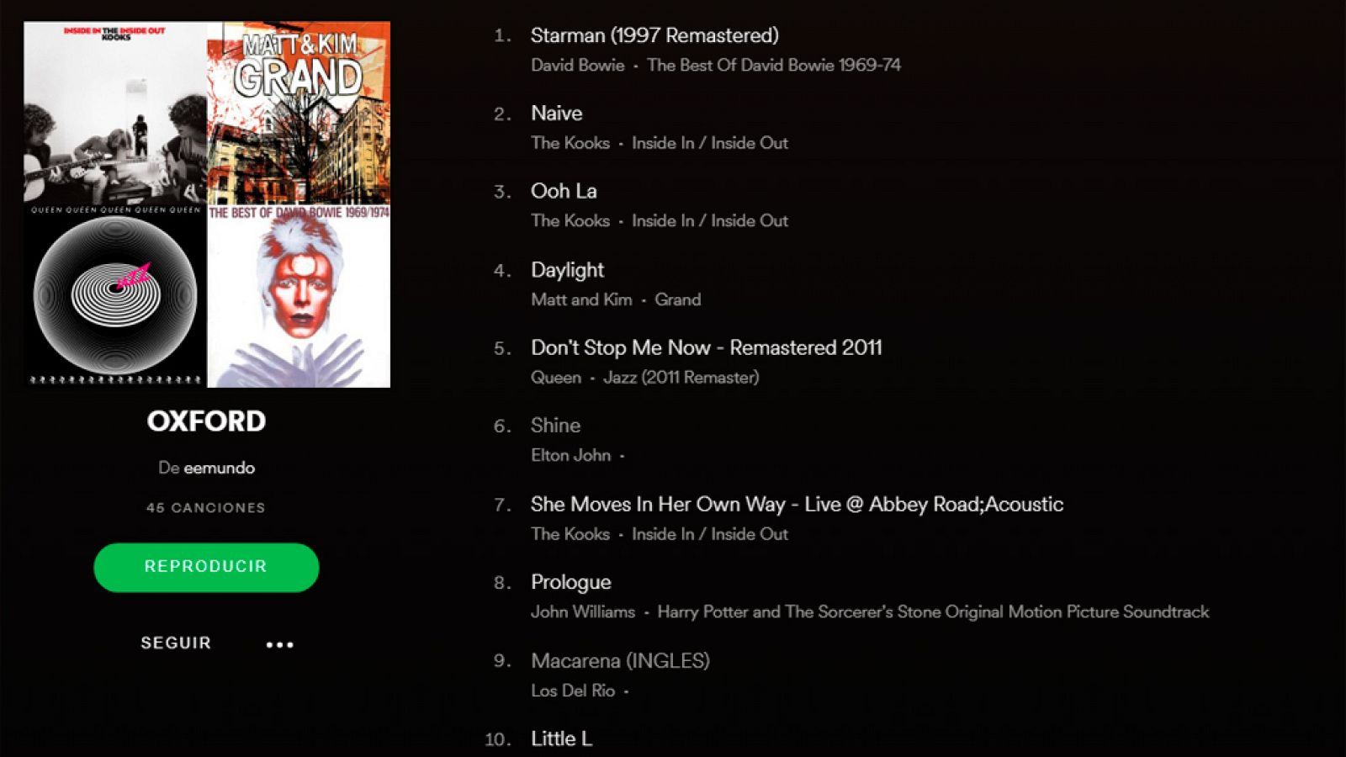Open the Harry Potter soundtrack album link

(933, 611)
